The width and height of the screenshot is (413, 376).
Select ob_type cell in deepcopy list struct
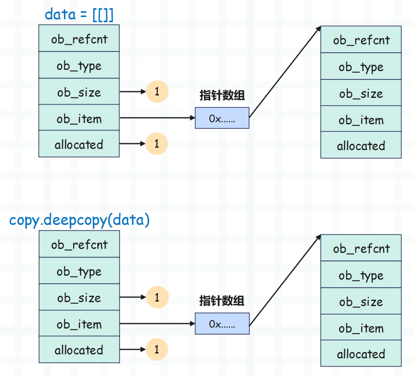pyautogui.click(x=79, y=270)
